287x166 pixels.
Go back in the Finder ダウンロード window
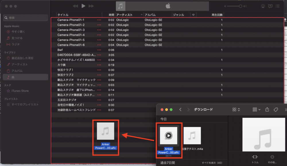coord(180,110)
